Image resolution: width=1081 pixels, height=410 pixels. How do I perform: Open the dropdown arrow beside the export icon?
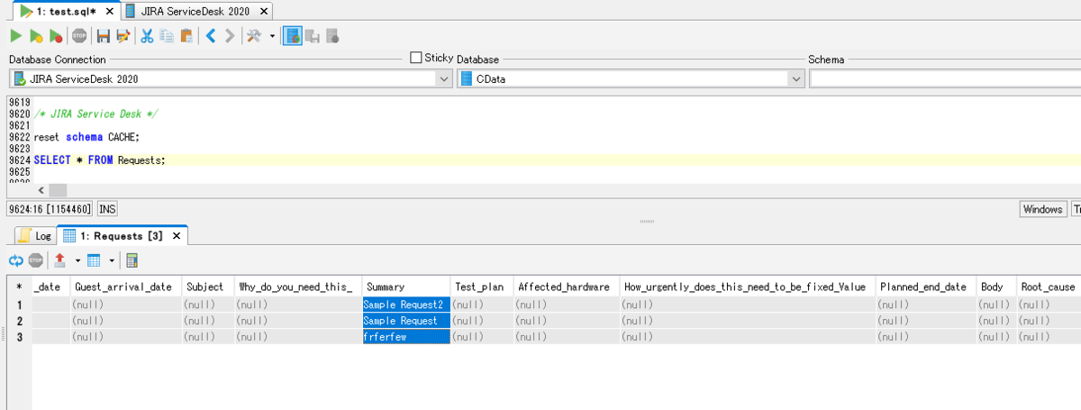click(x=77, y=260)
